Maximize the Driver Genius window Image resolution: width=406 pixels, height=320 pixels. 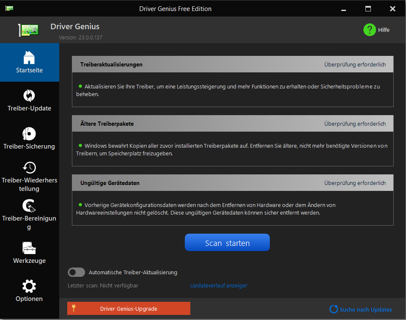click(x=368, y=9)
